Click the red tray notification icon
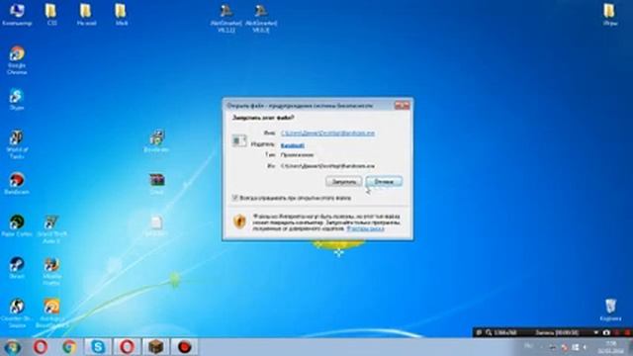 [x=565, y=347]
